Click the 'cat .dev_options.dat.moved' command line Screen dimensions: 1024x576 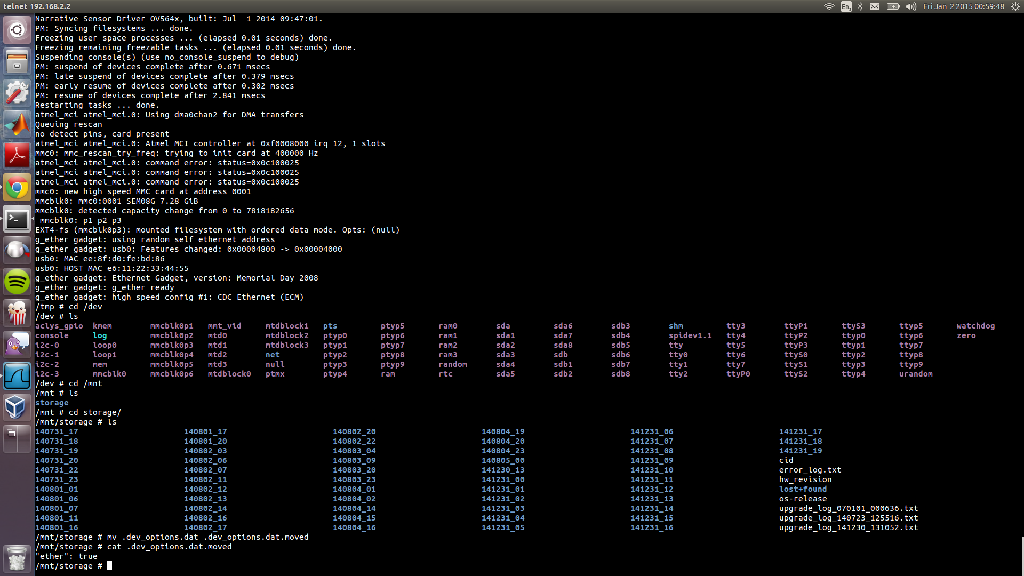(170, 547)
